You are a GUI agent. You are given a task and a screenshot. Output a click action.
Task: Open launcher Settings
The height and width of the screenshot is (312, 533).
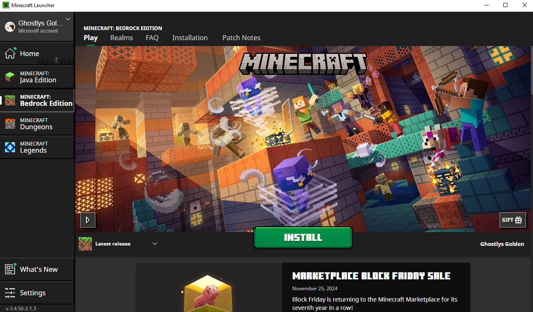(37, 293)
